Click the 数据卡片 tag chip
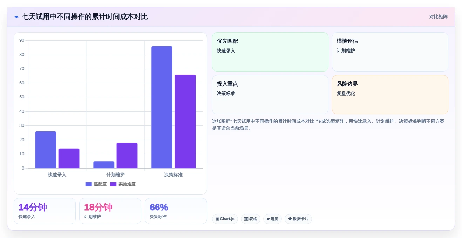This screenshot has height=238, width=462. tap(298, 219)
